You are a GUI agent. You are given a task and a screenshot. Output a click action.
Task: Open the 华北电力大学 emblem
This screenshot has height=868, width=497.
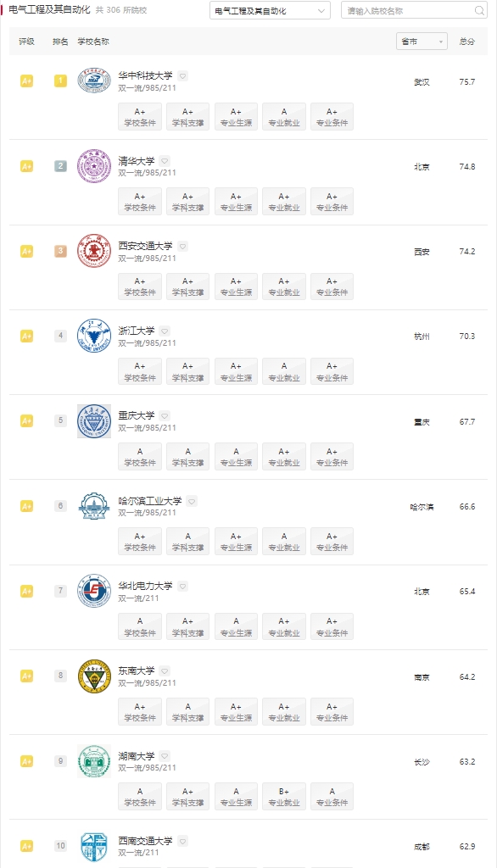click(x=94, y=591)
